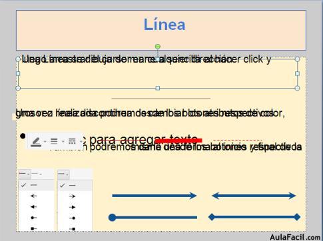Screen dimensions: 323x241
Task: Click the right-middle handle of the selected text box
Action: pyautogui.click(x=297, y=73)
